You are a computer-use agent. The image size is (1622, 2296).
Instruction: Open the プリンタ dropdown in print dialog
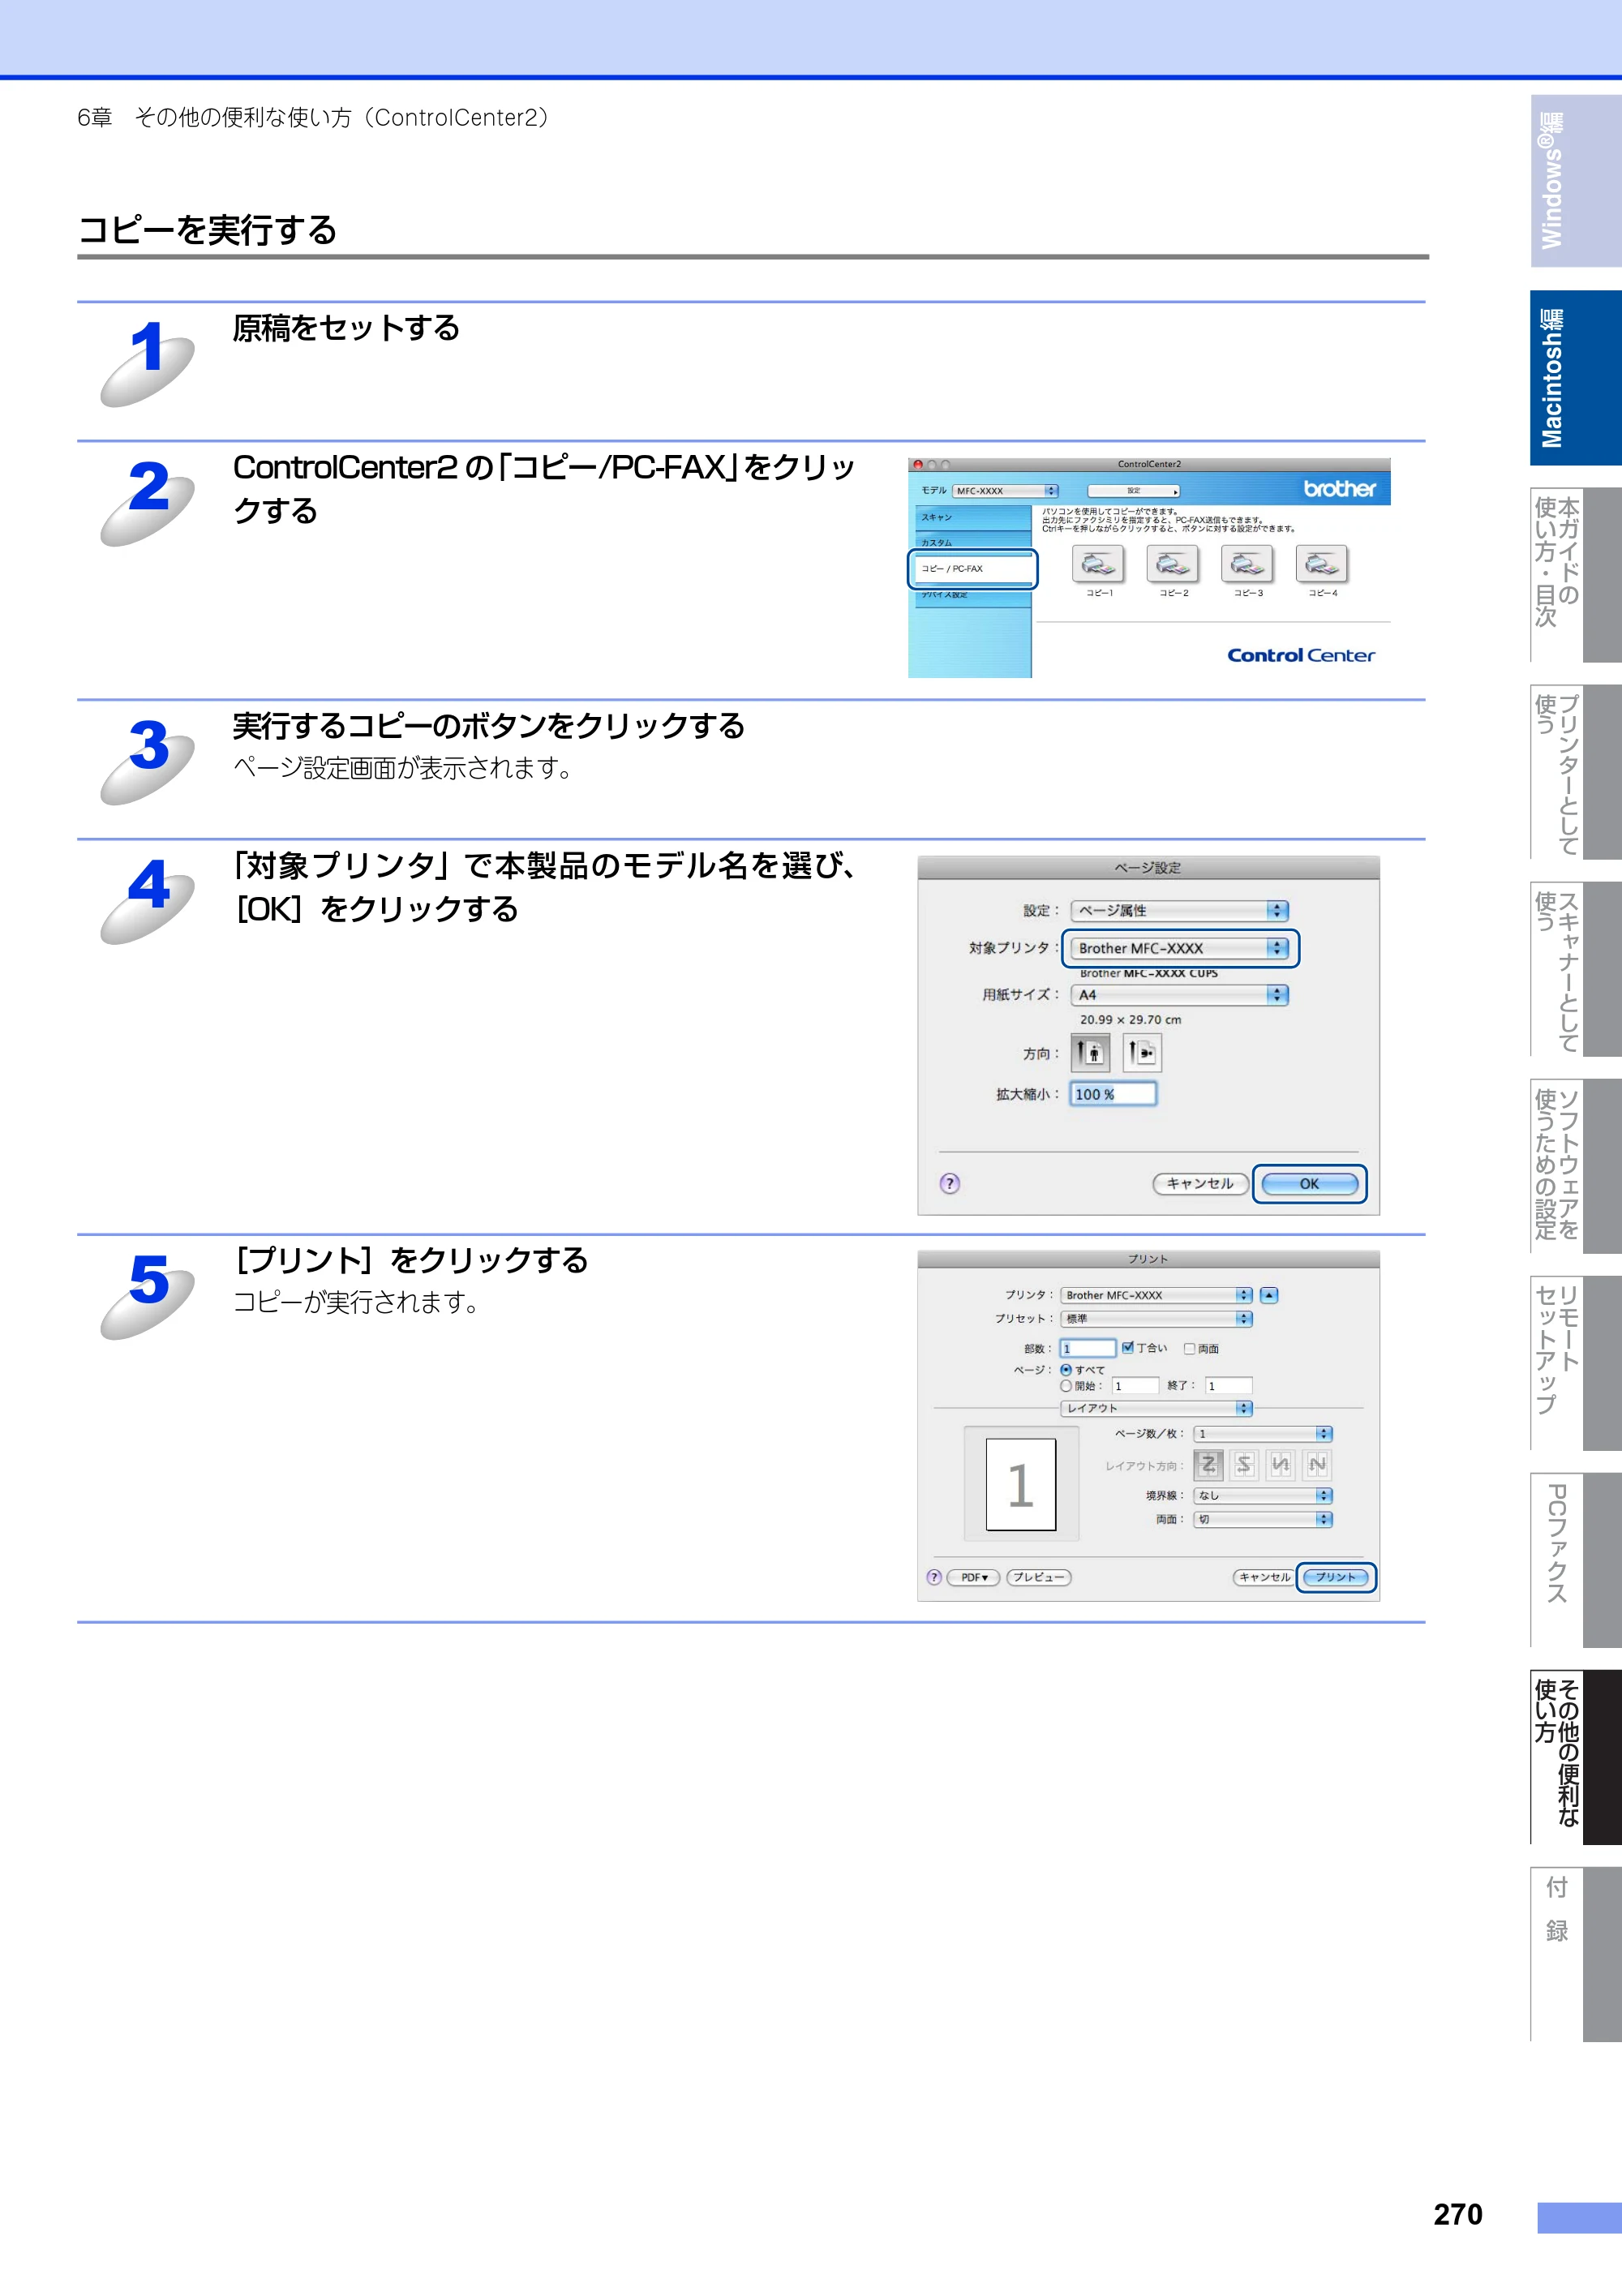pyautogui.click(x=1156, y=1295)
